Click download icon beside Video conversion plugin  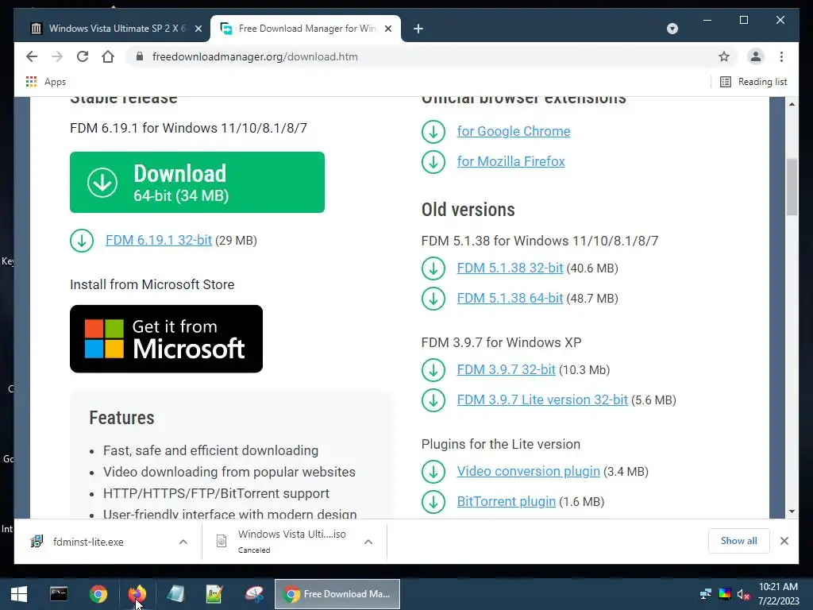pos(433,472)
